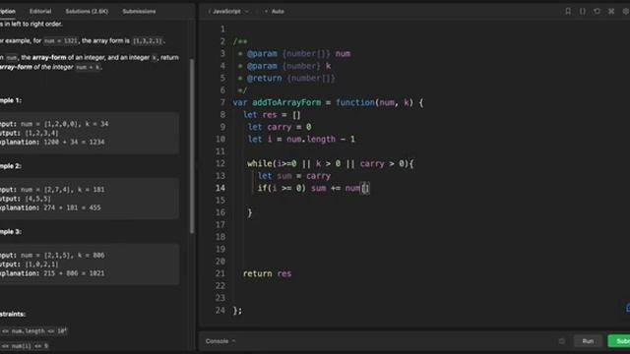The image size is (630, 354).
Task: Place cursor inside num[] brackets on line 14
Action: [x=365, y=188]
